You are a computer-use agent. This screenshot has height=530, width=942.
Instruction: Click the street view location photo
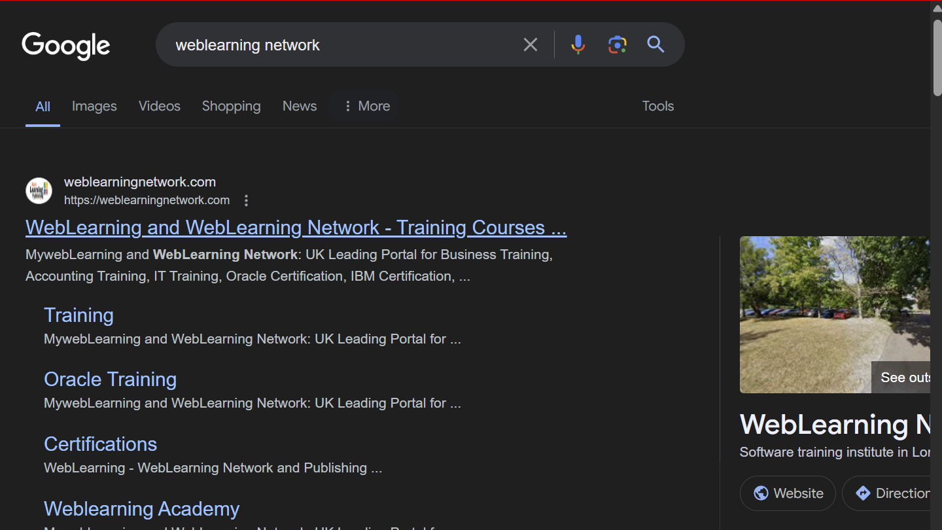[835, 315]
